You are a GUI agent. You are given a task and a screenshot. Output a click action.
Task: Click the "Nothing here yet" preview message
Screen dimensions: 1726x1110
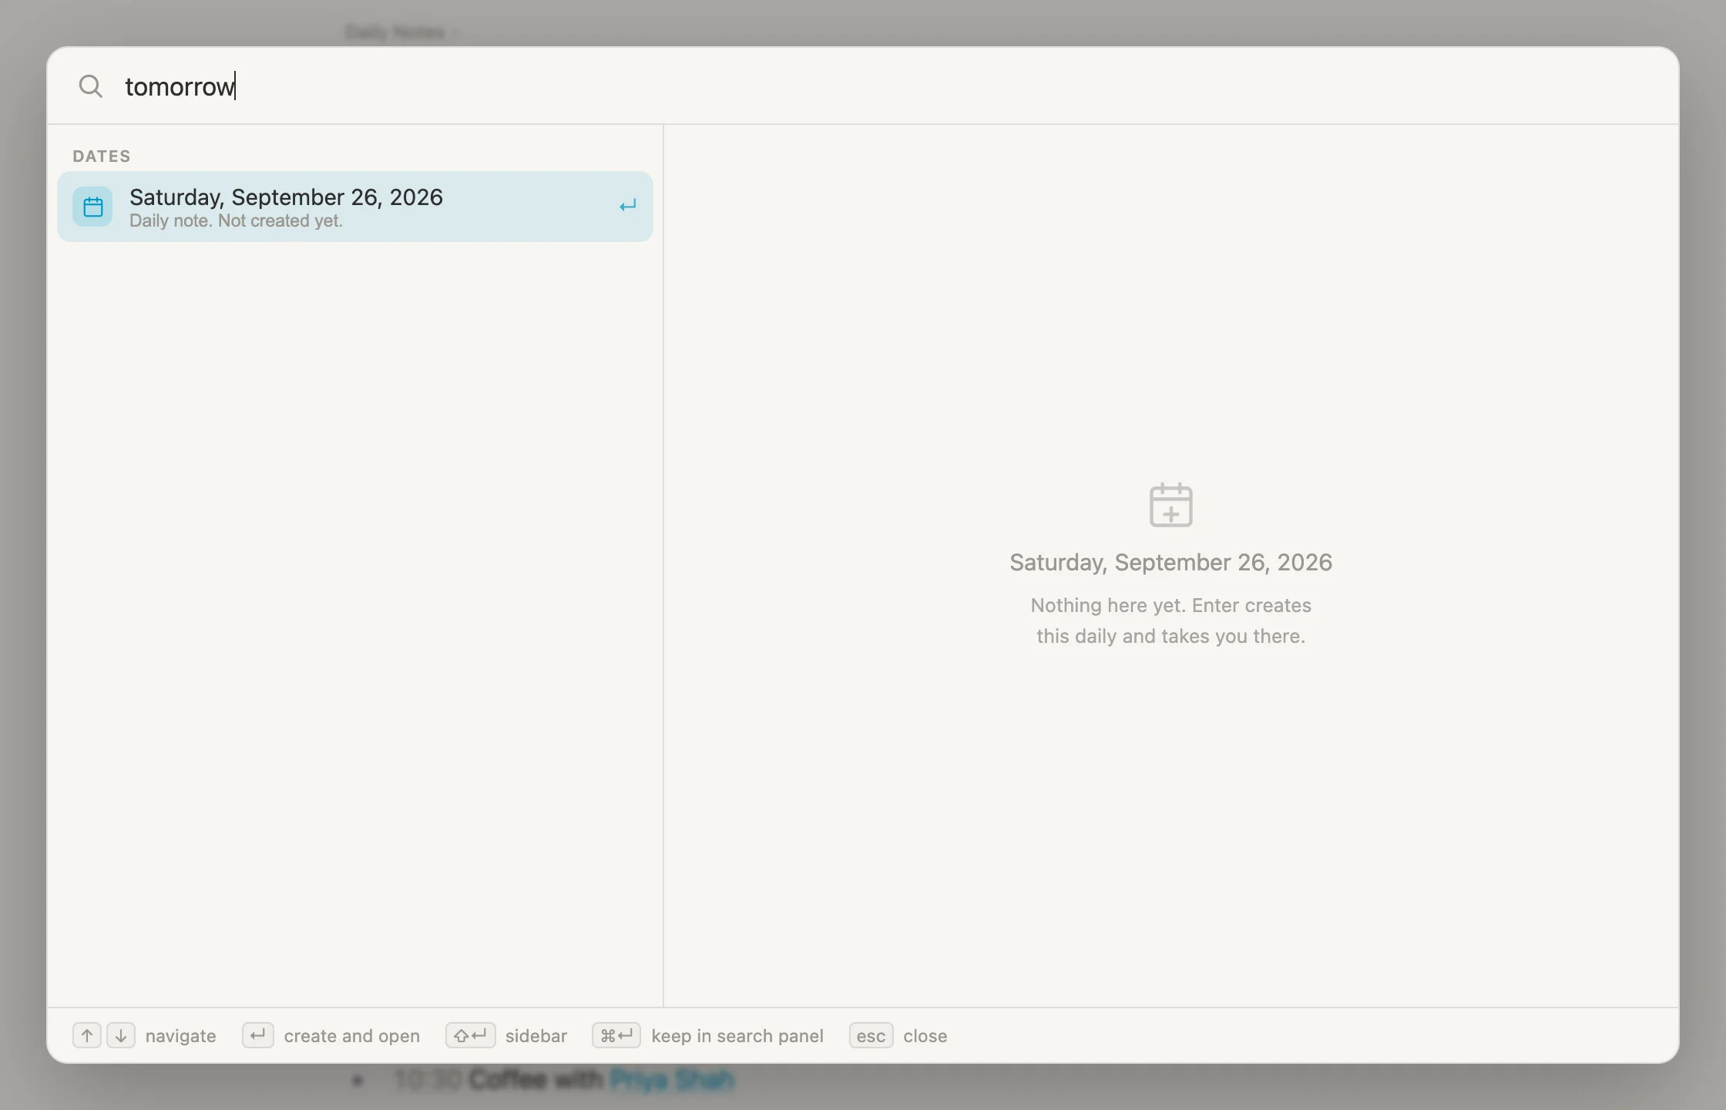pos(1170,621)
